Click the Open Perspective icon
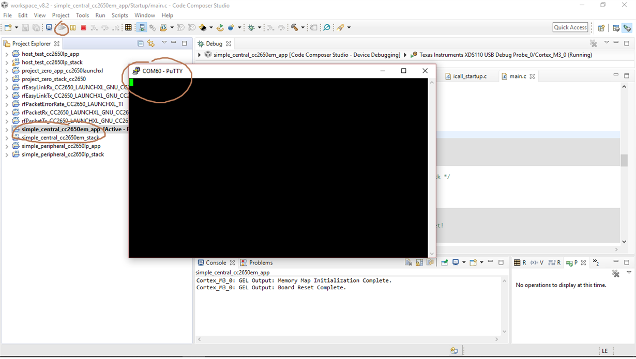This screenshot has width=636, height=359. coord(601,28)
